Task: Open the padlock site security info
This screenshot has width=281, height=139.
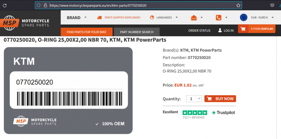Action: click(45, 5)
